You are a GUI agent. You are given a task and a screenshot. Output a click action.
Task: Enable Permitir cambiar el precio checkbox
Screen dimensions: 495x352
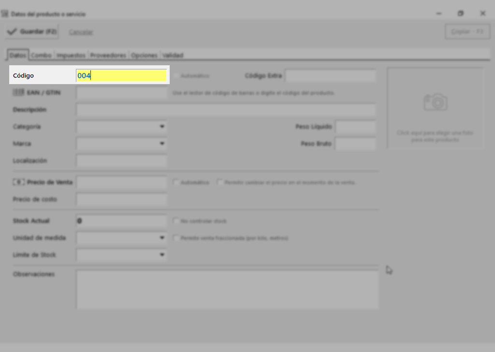point(220,182)
